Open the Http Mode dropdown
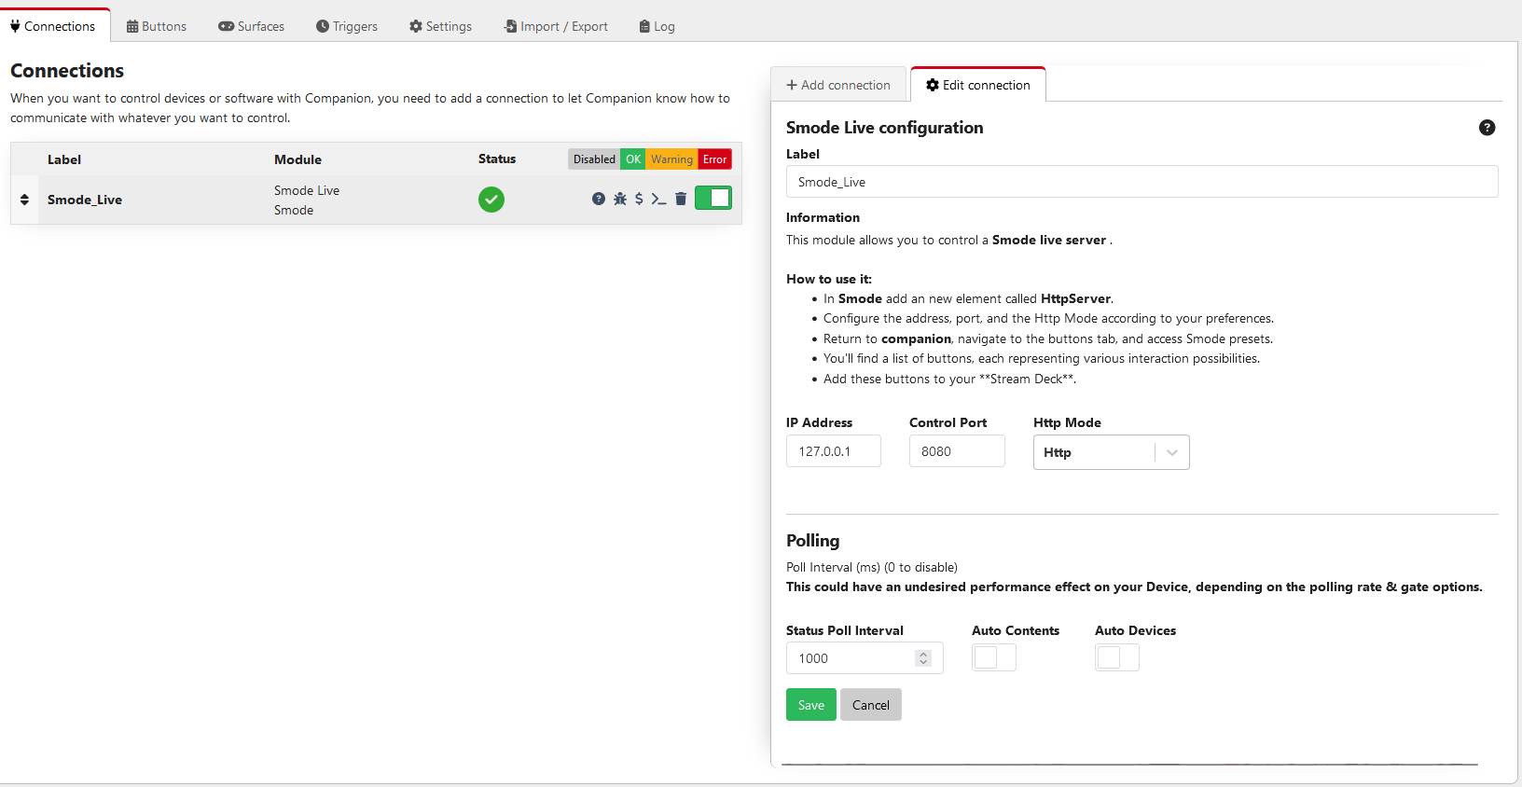The width and height of the screenshot is (1522, 787). (1112, 452)
